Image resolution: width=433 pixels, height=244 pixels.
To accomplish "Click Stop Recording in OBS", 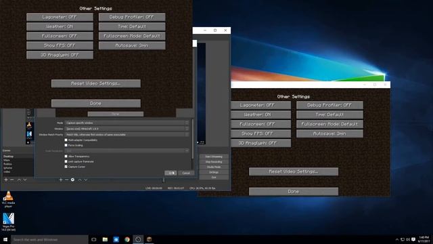I will pyautogui.click(x=214, y=162).
